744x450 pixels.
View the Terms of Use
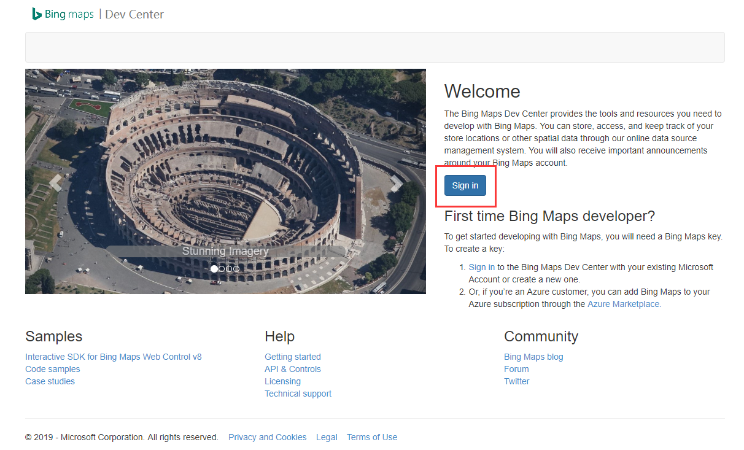coord(371,437)
